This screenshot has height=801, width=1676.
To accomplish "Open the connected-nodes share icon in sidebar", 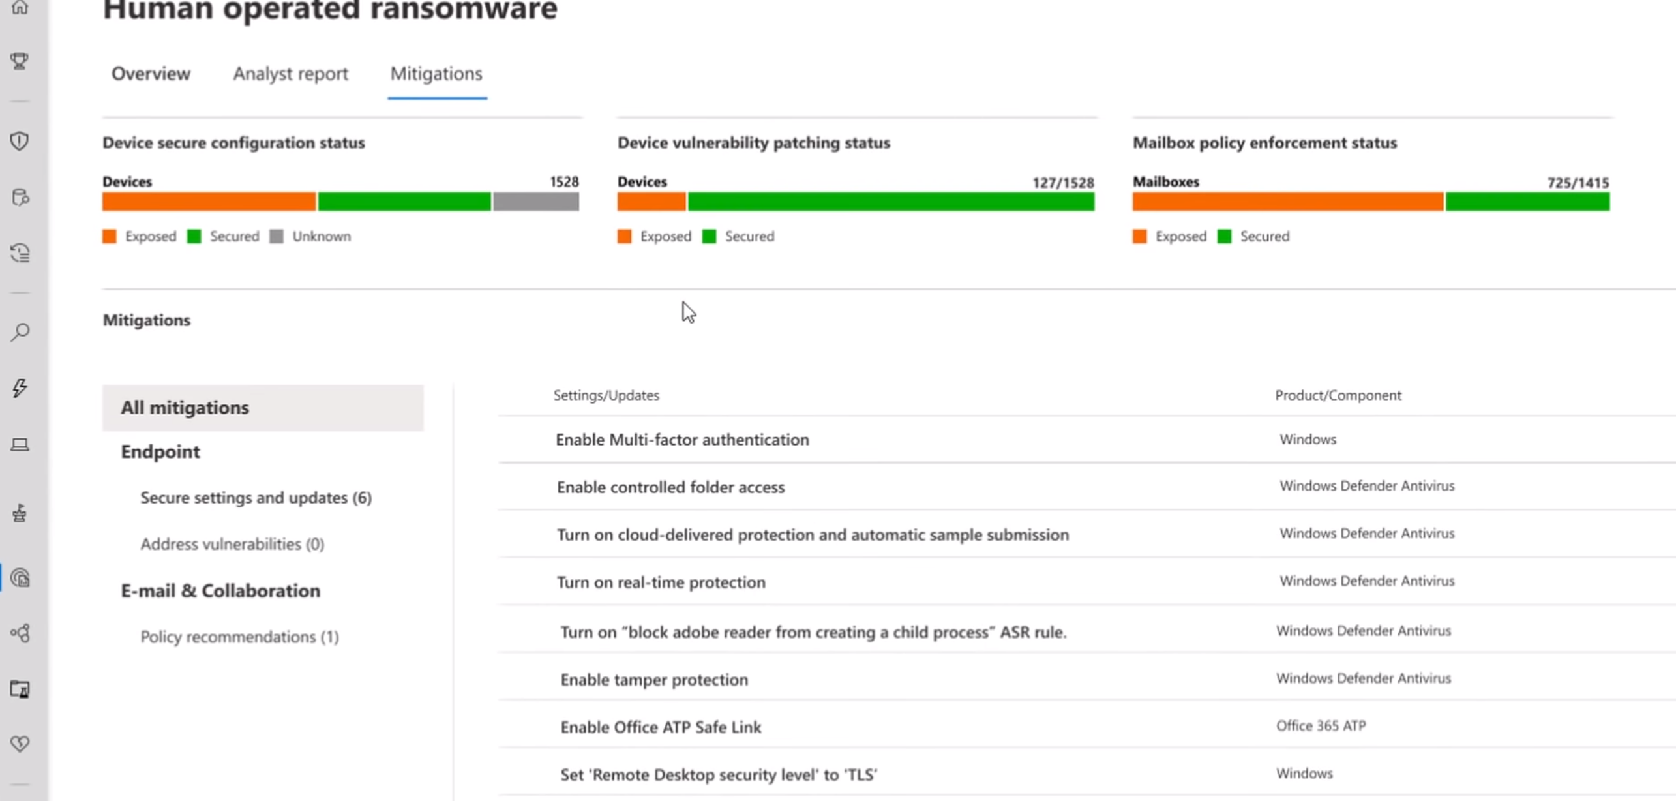I will click(x=20, y=633).
